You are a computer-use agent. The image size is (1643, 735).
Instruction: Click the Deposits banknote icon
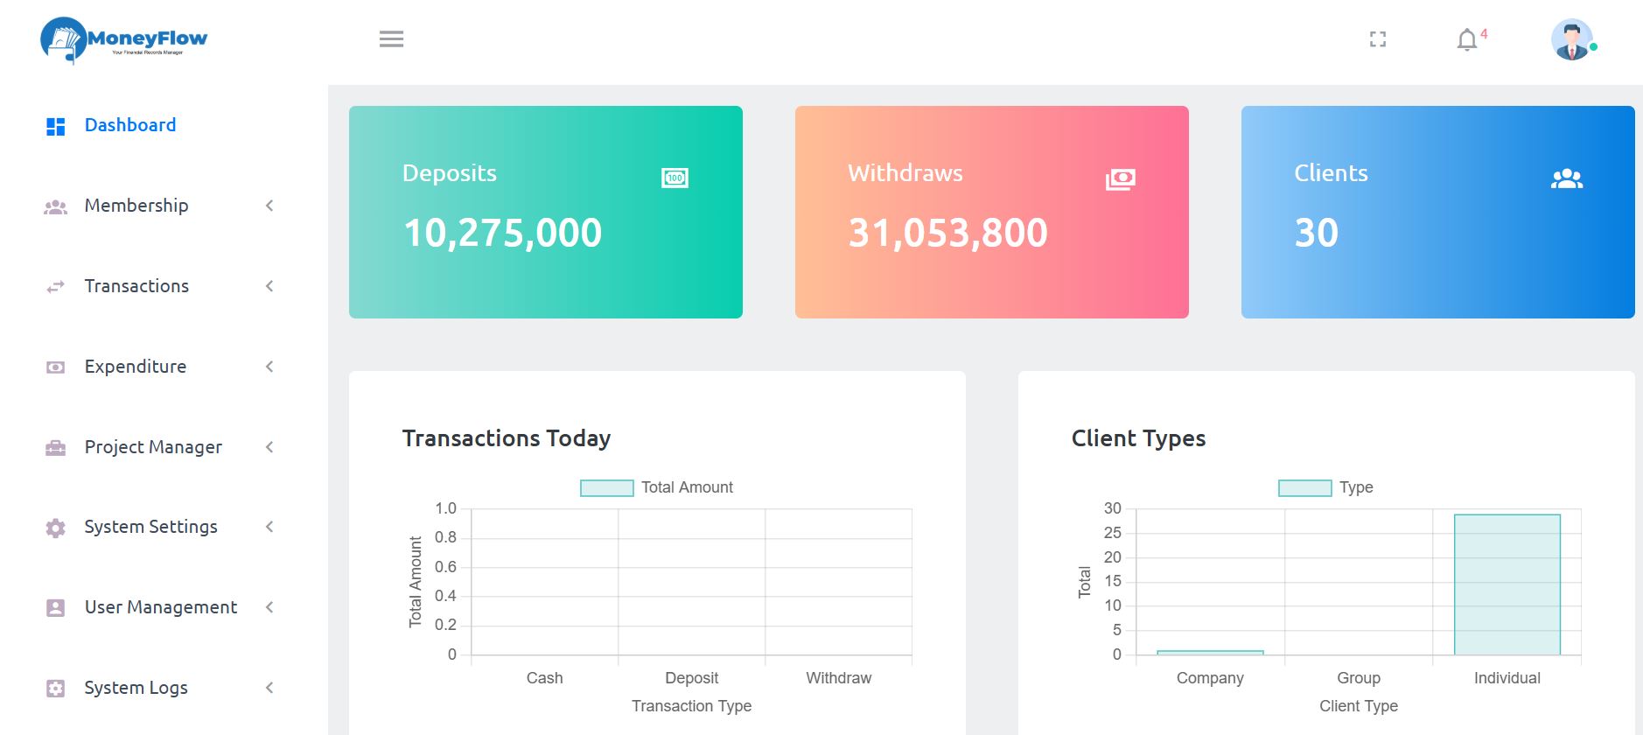click(675, 178)
